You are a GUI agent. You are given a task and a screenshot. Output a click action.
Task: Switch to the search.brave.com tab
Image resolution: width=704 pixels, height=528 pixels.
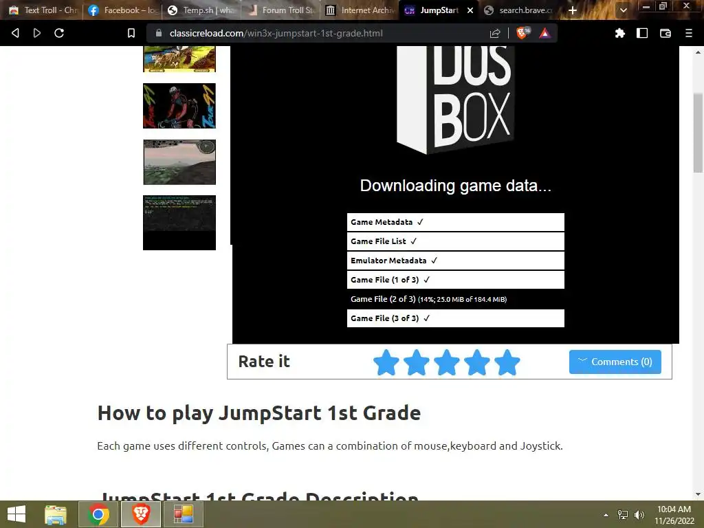pyautogui.click(x=518, y=10)
